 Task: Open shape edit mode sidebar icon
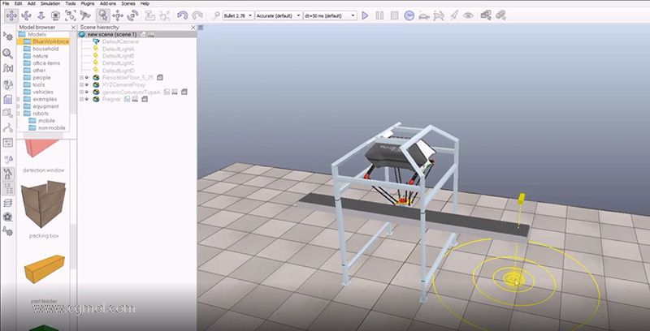point(7,113)
